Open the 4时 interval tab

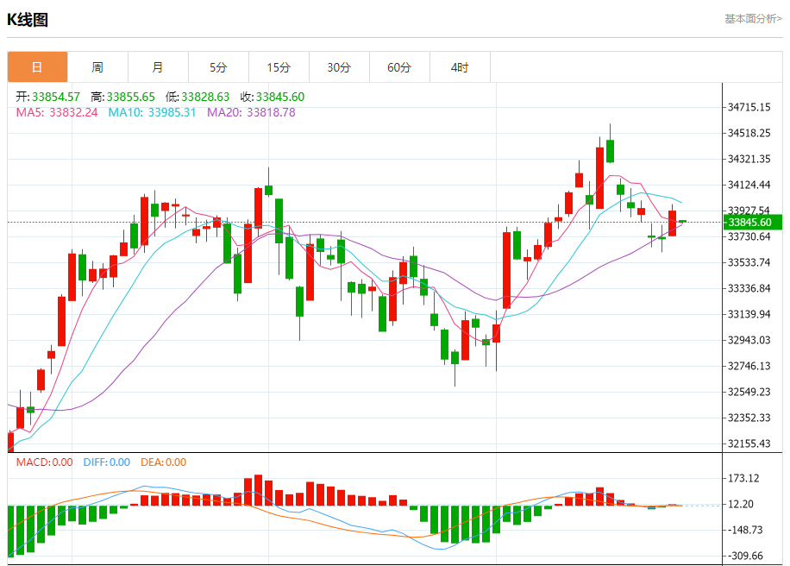(x=460, y=67)
